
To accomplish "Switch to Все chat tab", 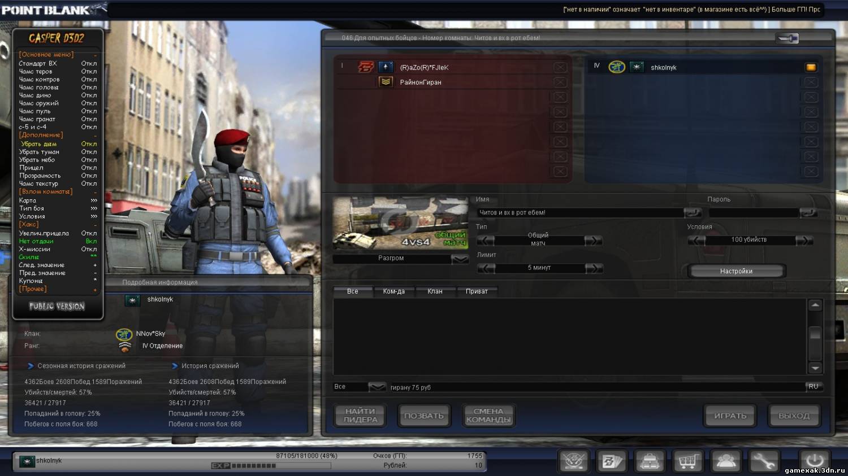I will pyautogui.click(x=353, y=291).
